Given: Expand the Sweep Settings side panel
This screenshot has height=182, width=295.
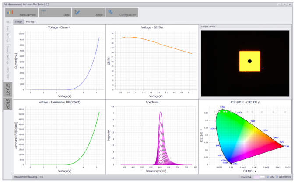Looking at the screenshot, I should (8, 55).
